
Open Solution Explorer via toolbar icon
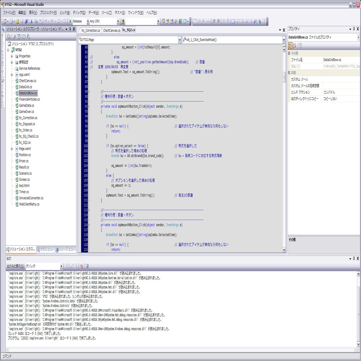163,21
